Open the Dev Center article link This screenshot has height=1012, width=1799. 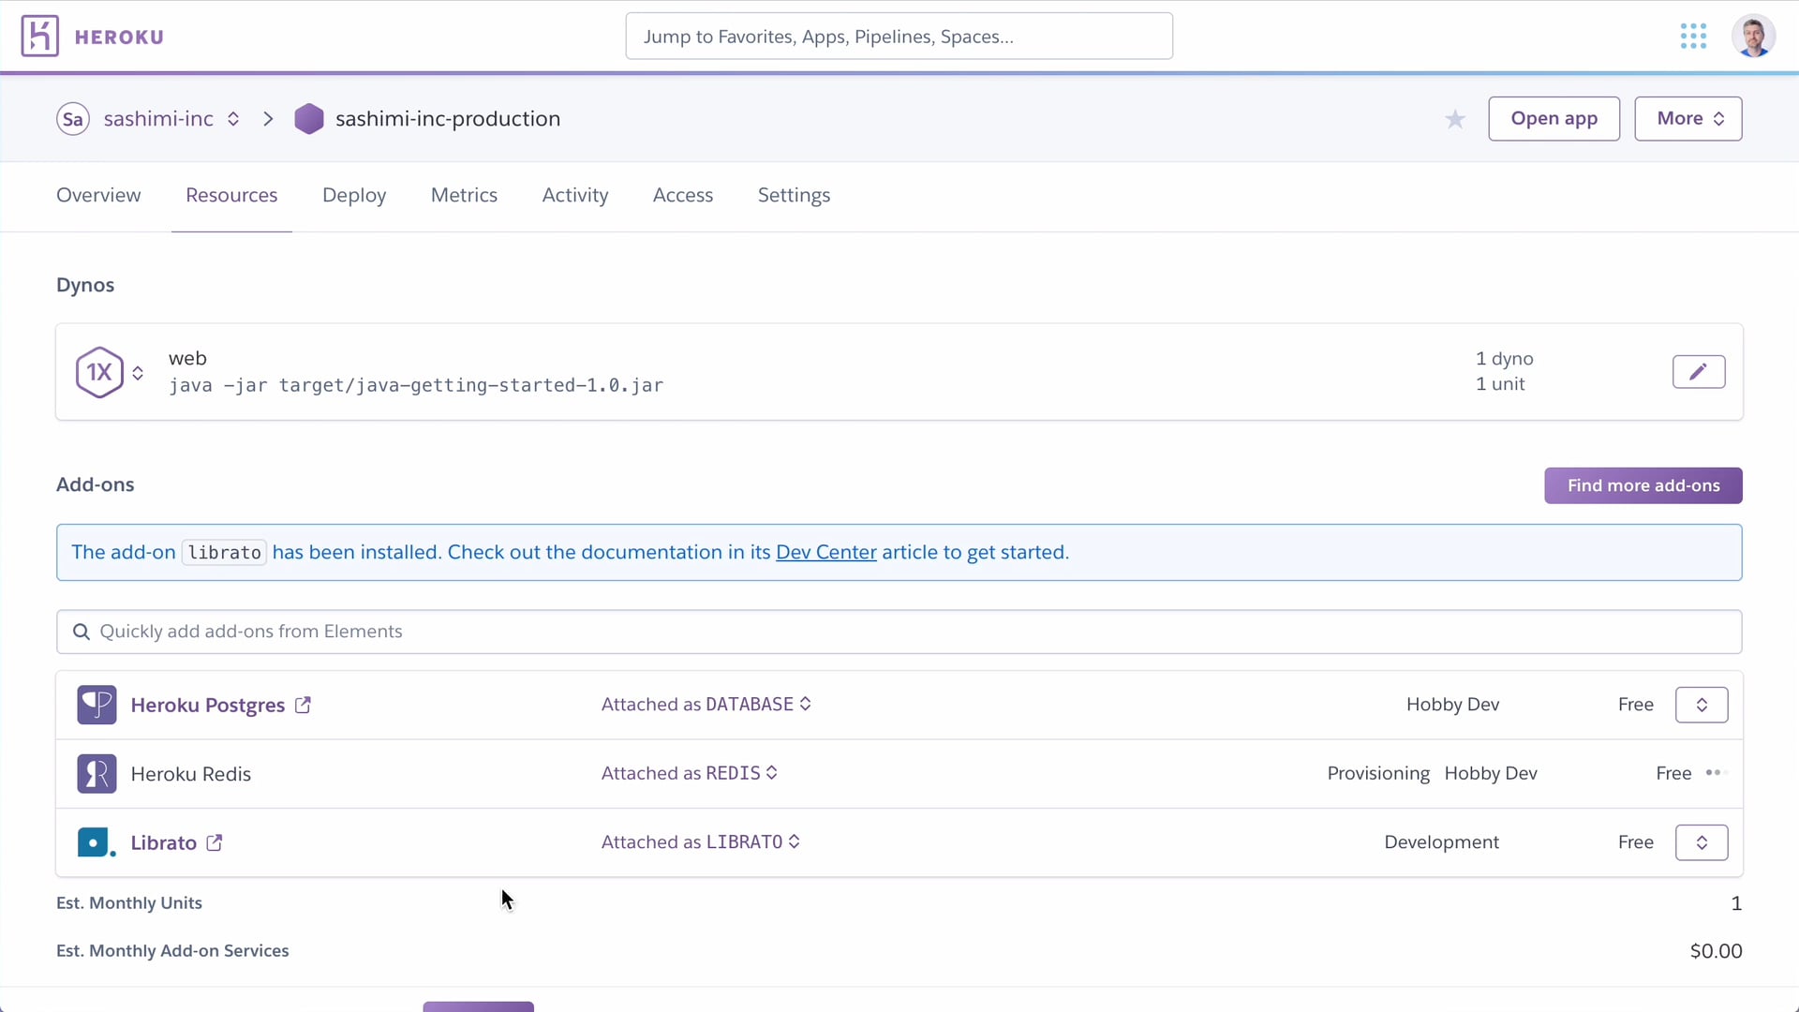click(825, 552)
